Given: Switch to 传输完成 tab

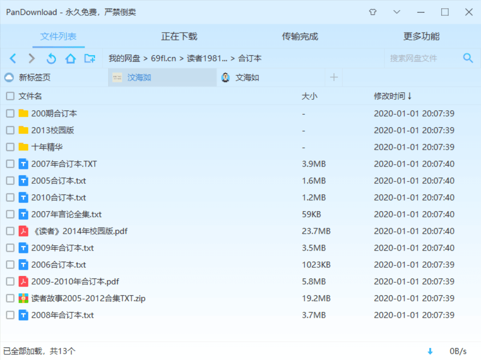Looking at the screenshot, I should 300,36.
